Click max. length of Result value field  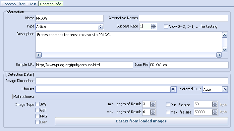tap(146, 112)
